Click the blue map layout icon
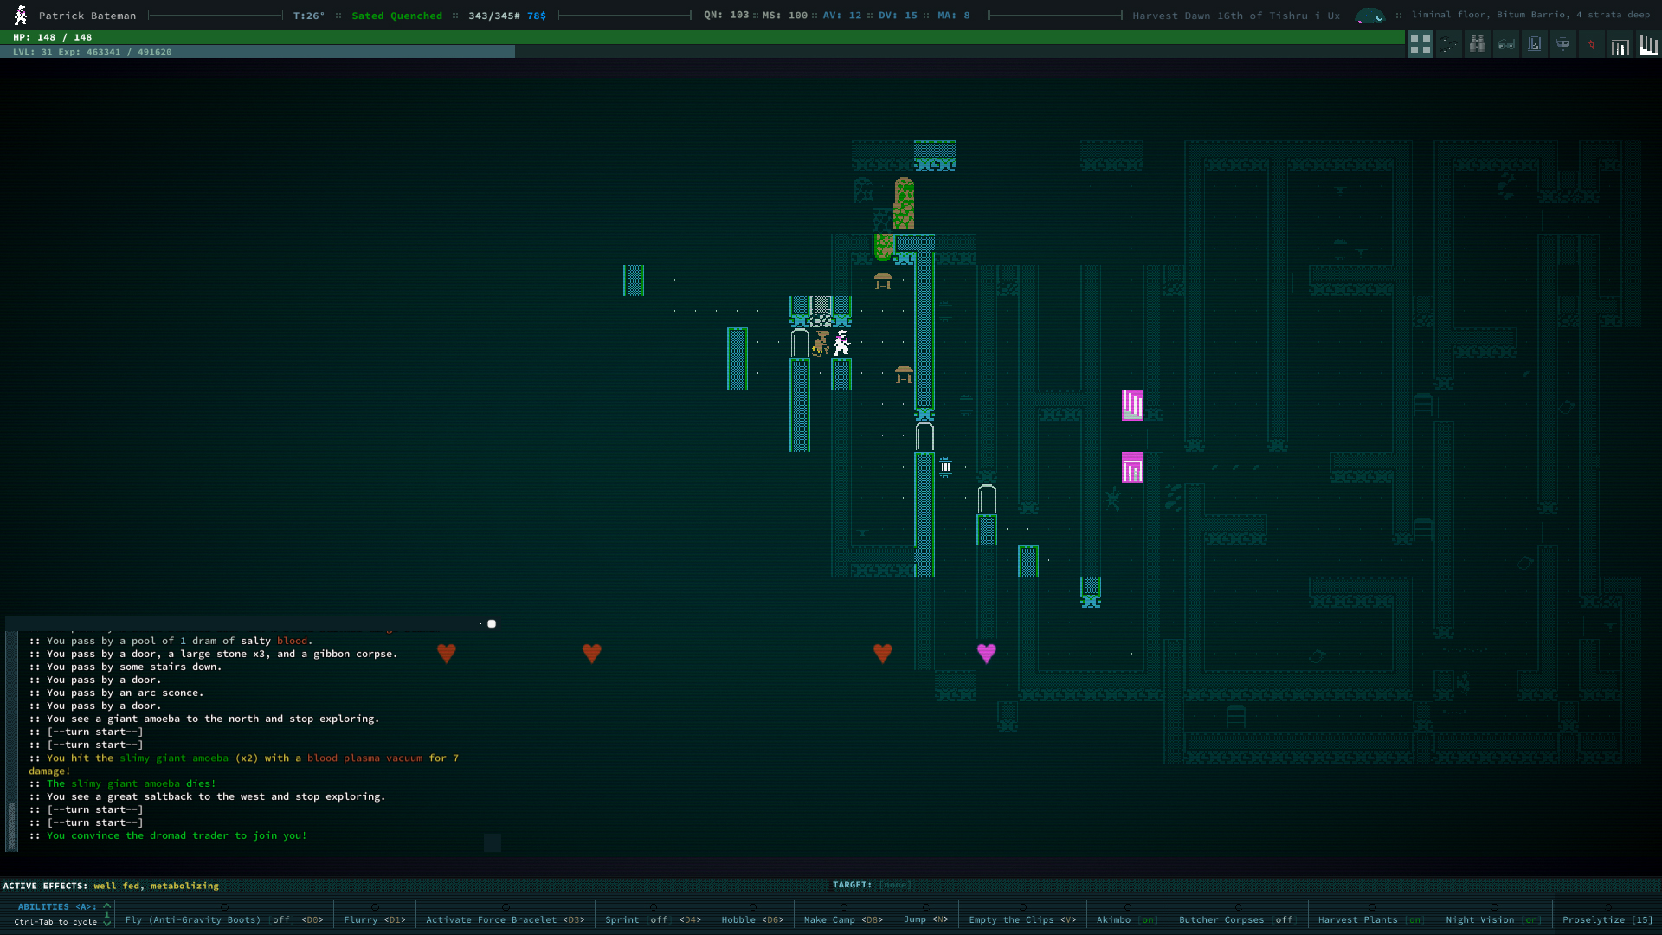 coord(1534,44)
